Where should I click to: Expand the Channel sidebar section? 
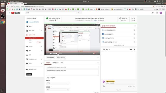(41, 51)
